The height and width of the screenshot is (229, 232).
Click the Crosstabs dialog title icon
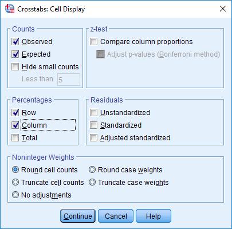pos(10,9)
